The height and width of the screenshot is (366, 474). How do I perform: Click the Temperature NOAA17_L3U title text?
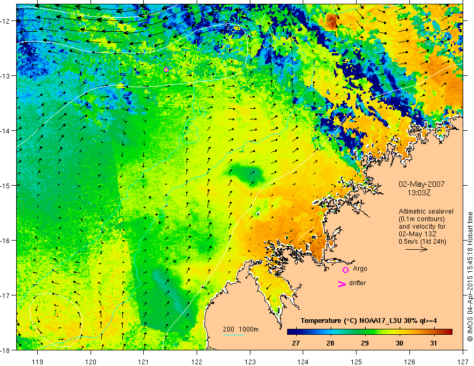[x=368, y=321]
